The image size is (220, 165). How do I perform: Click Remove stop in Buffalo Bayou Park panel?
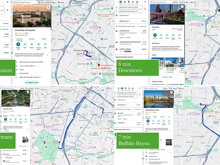[148, 121]
